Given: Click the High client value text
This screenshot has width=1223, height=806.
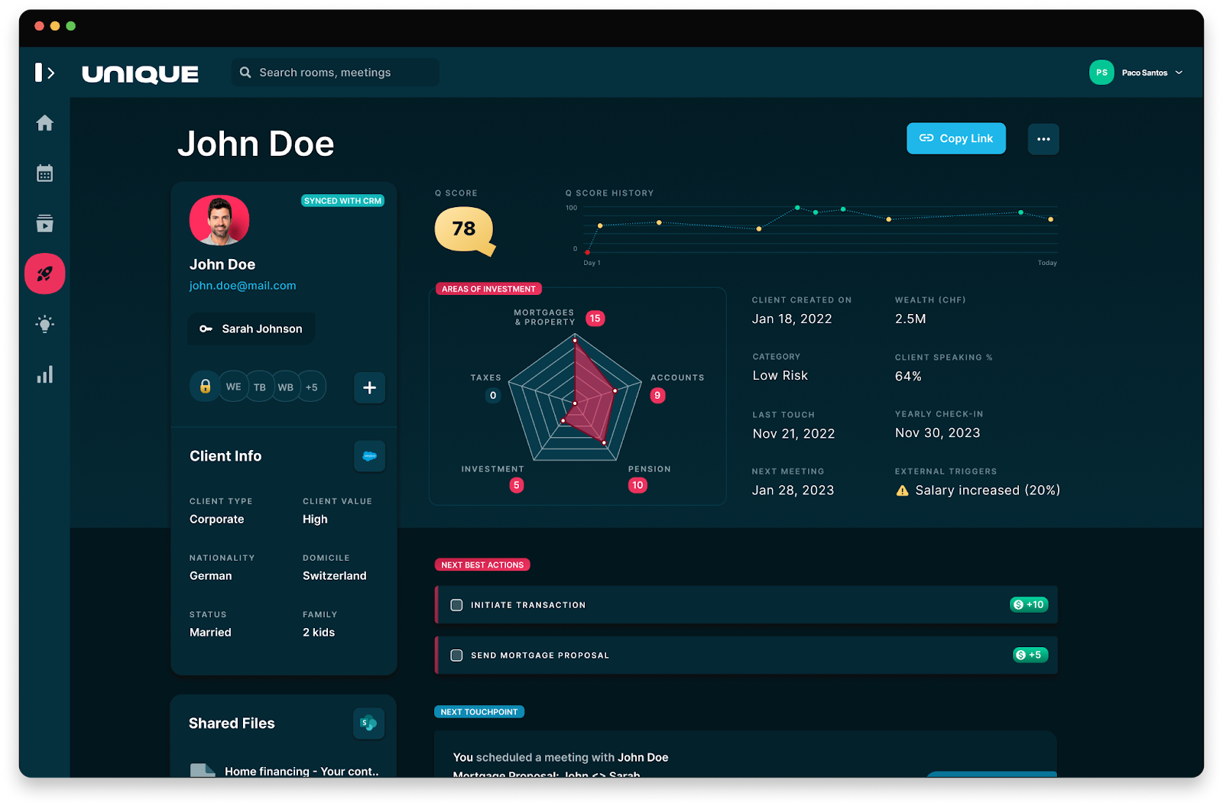Looking at the screenshot, I should (x=315, y=520).
